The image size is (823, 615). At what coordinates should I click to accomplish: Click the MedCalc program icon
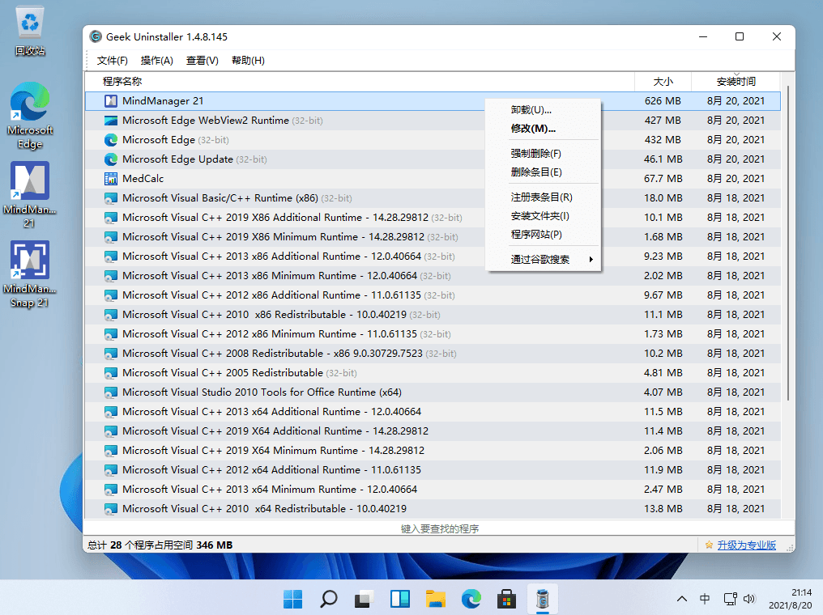[111, 179]
